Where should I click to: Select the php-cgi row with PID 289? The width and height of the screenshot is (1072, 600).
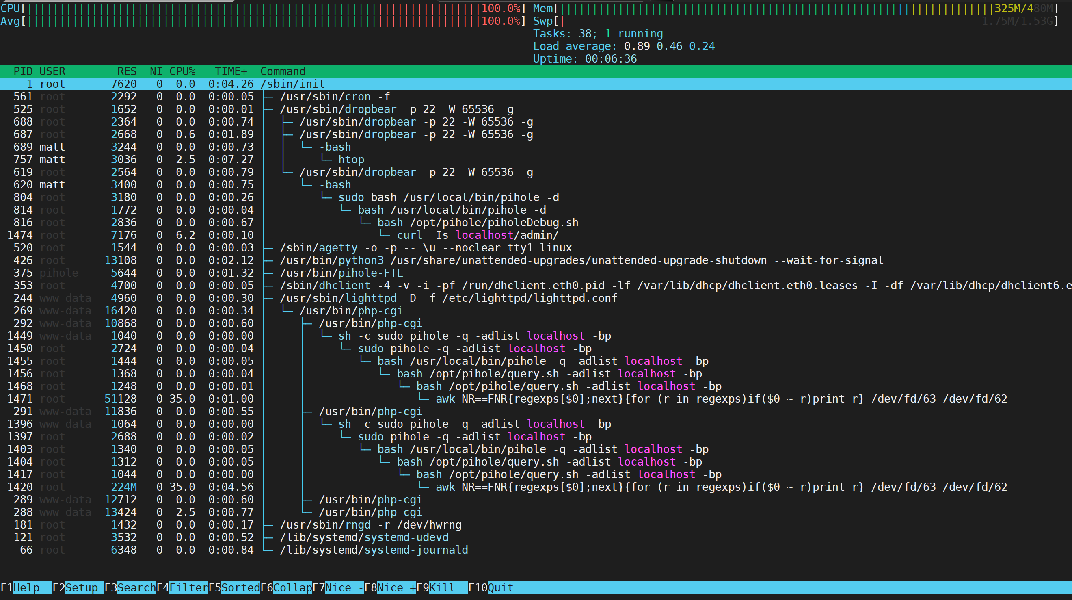coord(536,500)
